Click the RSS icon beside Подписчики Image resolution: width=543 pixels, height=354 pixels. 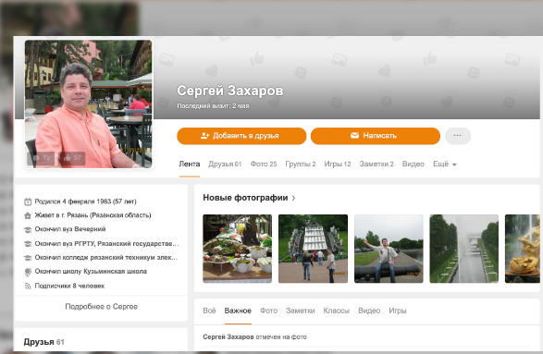coord(28,286)
